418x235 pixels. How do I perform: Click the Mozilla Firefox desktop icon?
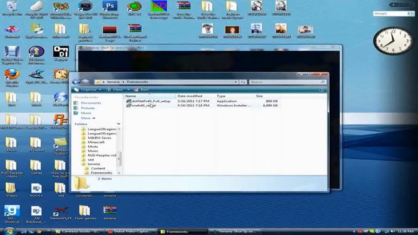point(12,78)
